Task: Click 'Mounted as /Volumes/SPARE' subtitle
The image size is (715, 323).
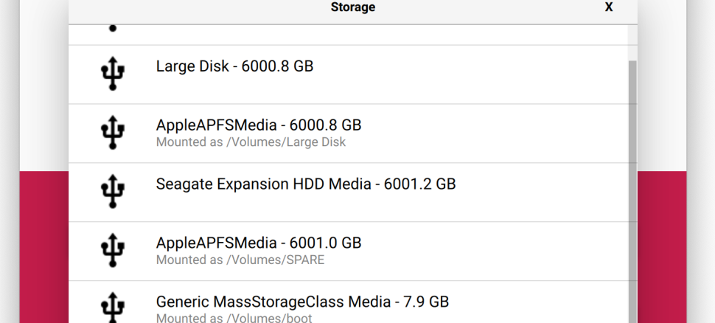Action: (240, 260)
